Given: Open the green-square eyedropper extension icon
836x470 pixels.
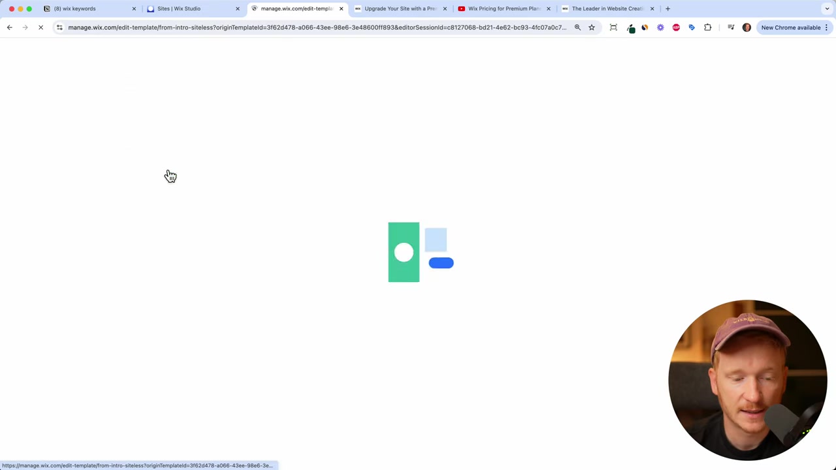Looking at the screenshot, I should point(631,28).
